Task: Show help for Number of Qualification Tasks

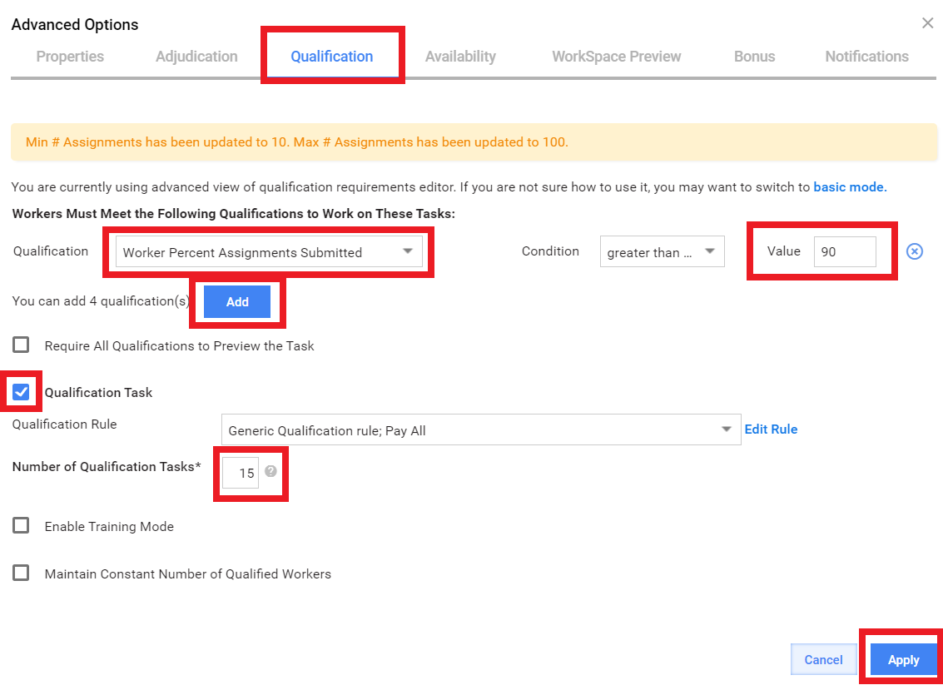Action: (270, 471)
